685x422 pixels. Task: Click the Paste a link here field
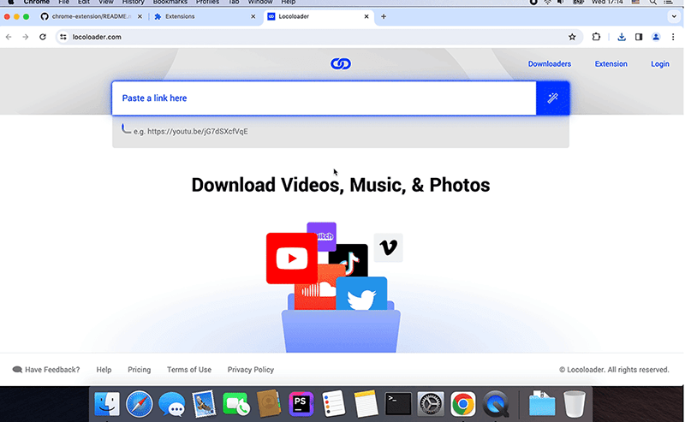[x=324, y=98]
